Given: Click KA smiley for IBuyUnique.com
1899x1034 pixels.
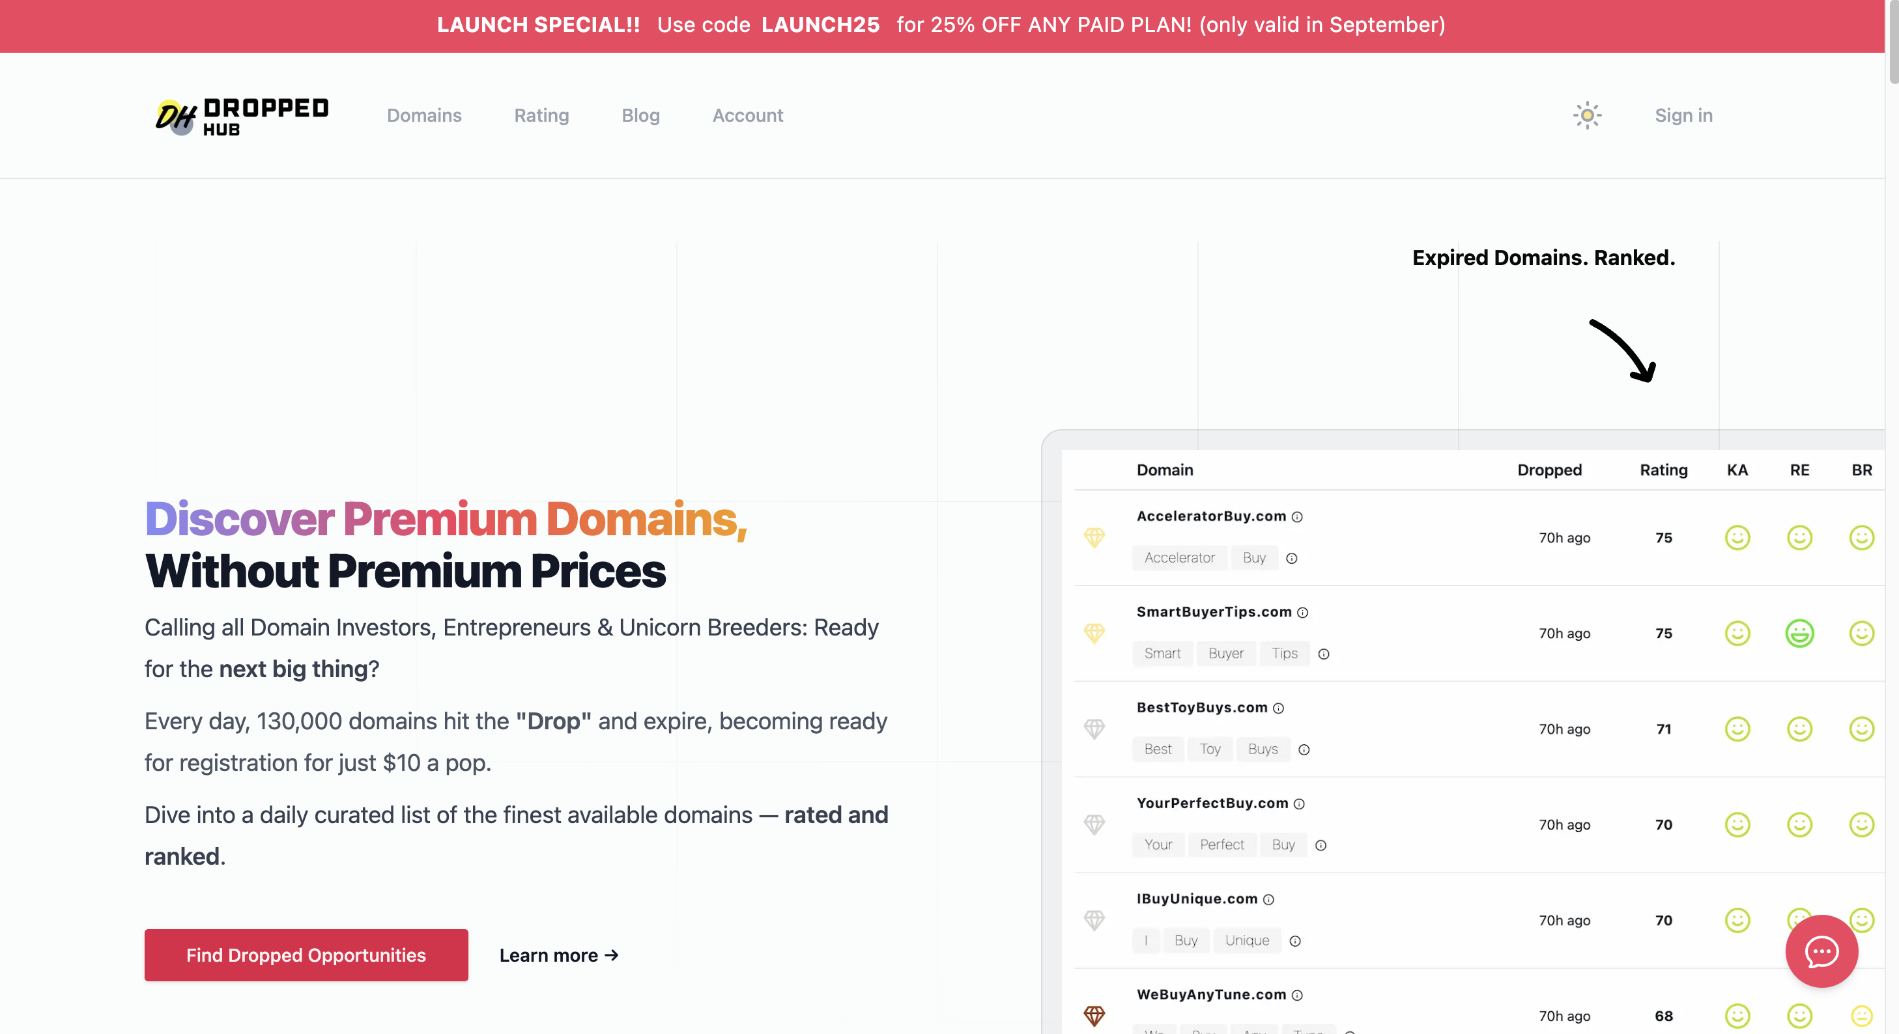Looking at the screenshot, I should (1737, 921).
